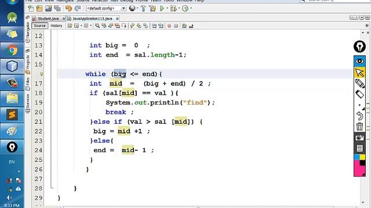Clear all ink with the trash icon
The height and width of the screenshot is (208, 371).
pyautogui.click(x=359, y=127)
